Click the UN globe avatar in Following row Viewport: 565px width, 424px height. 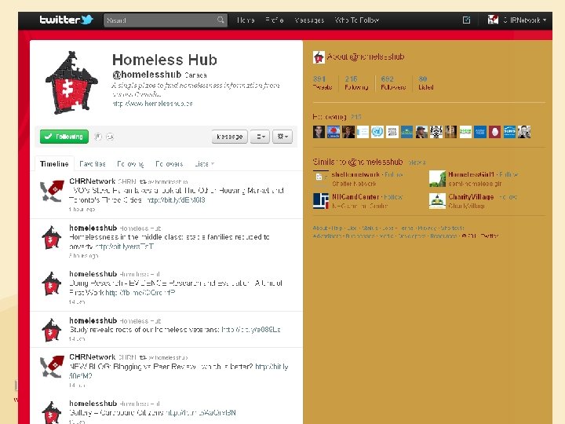tap(377, 132)
